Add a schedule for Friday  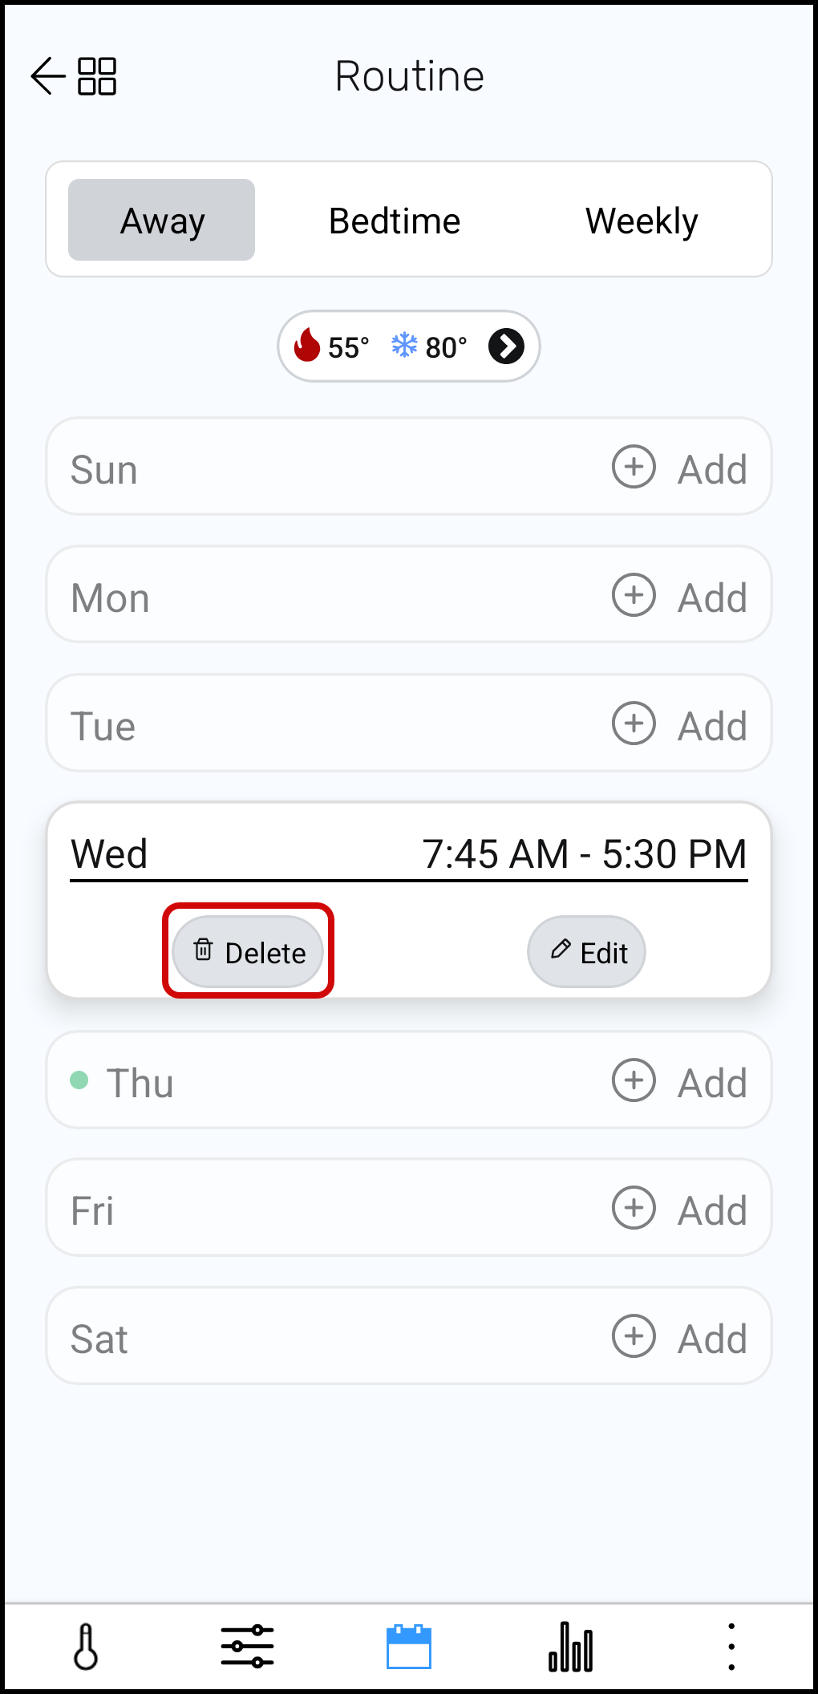(x=679, y=1209)
